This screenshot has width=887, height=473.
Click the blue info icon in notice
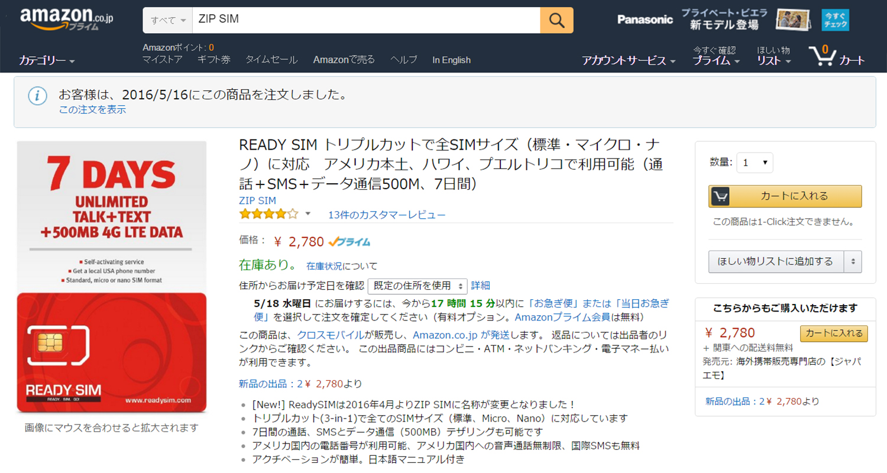coord(37,95)
